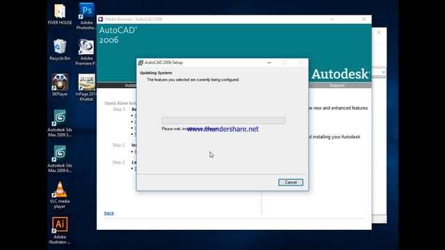Close the Media Browser AutoCAD 2006 window
This screenshot has width=445, height=250.
[364, 19]
